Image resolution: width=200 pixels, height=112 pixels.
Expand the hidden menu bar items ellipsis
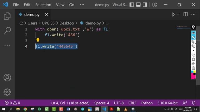pyautogui.click(x=82, y=5)
